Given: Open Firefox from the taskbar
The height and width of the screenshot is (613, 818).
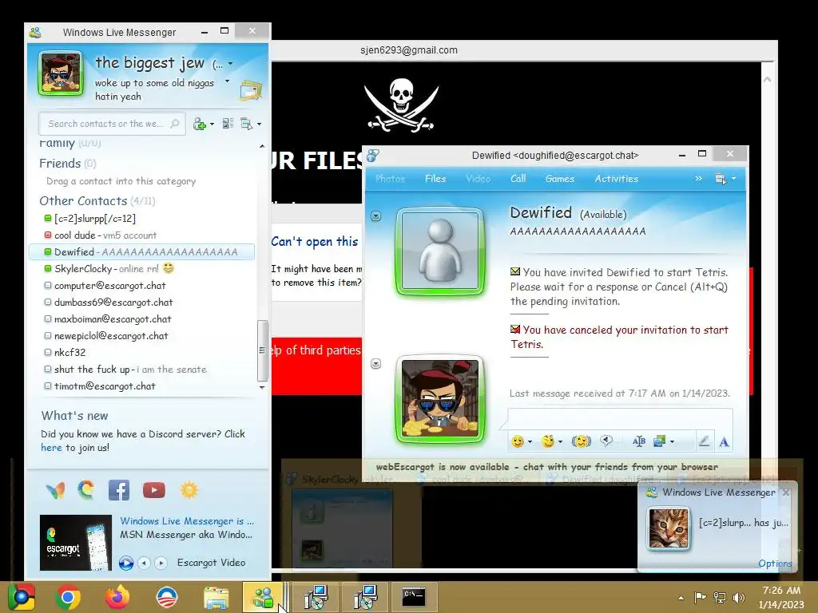Looking at the screenshot, I should tap(117, 597).
